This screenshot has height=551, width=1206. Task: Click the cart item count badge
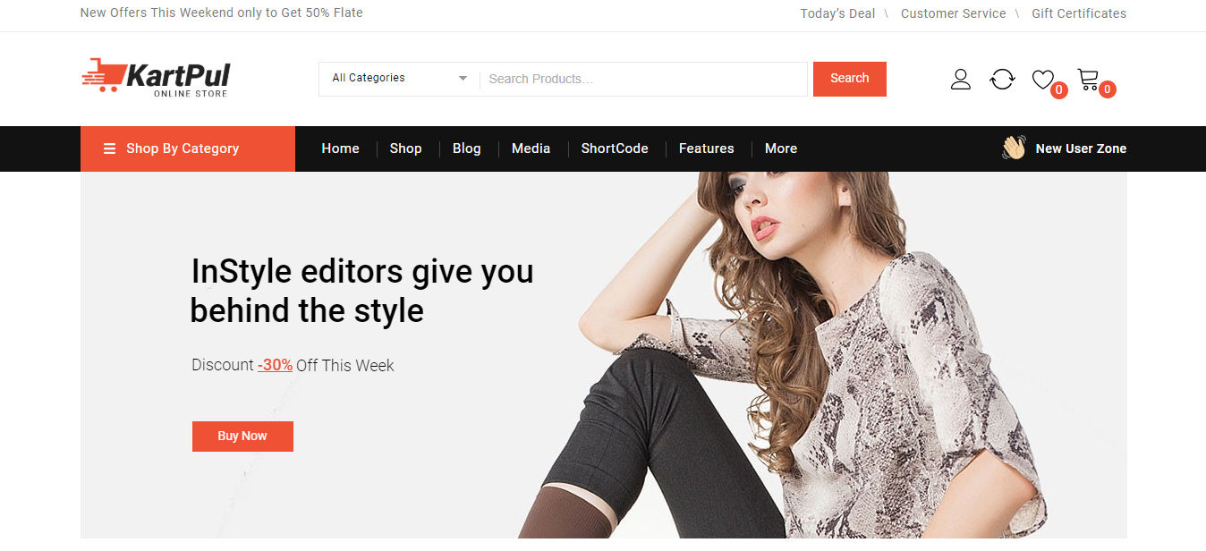coord(1108,89)
